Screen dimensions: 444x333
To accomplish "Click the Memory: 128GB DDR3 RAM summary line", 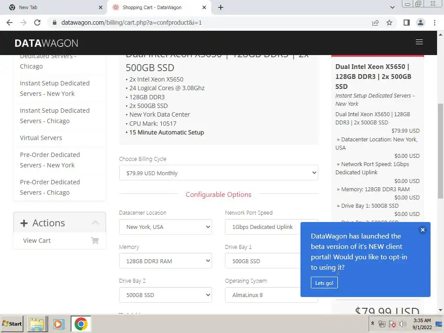I will [x=375, y=189].
